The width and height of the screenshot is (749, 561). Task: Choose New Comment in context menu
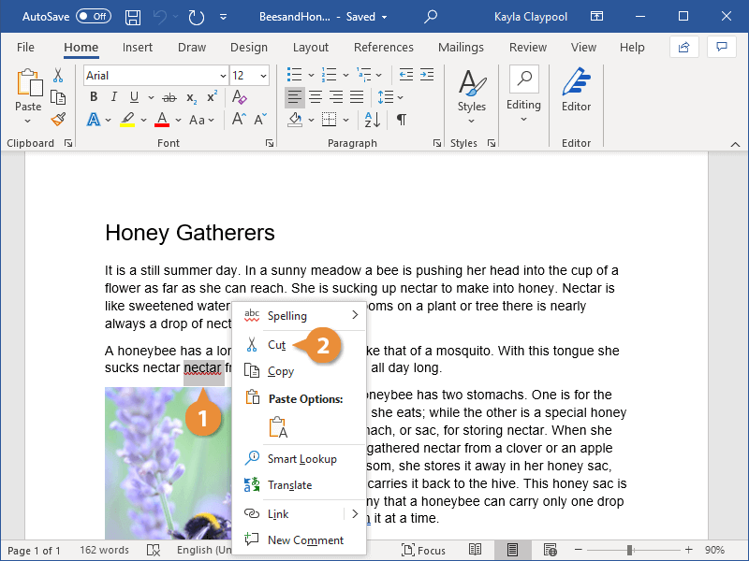(x=304, y=540)
